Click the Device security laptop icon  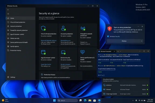pos(63,52)
